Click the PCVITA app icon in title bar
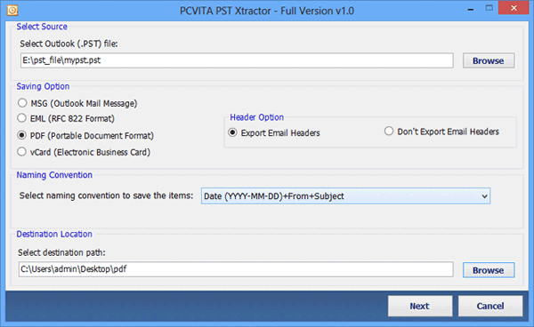The height and width of the screenshot is (327, 534). [12, 11]
